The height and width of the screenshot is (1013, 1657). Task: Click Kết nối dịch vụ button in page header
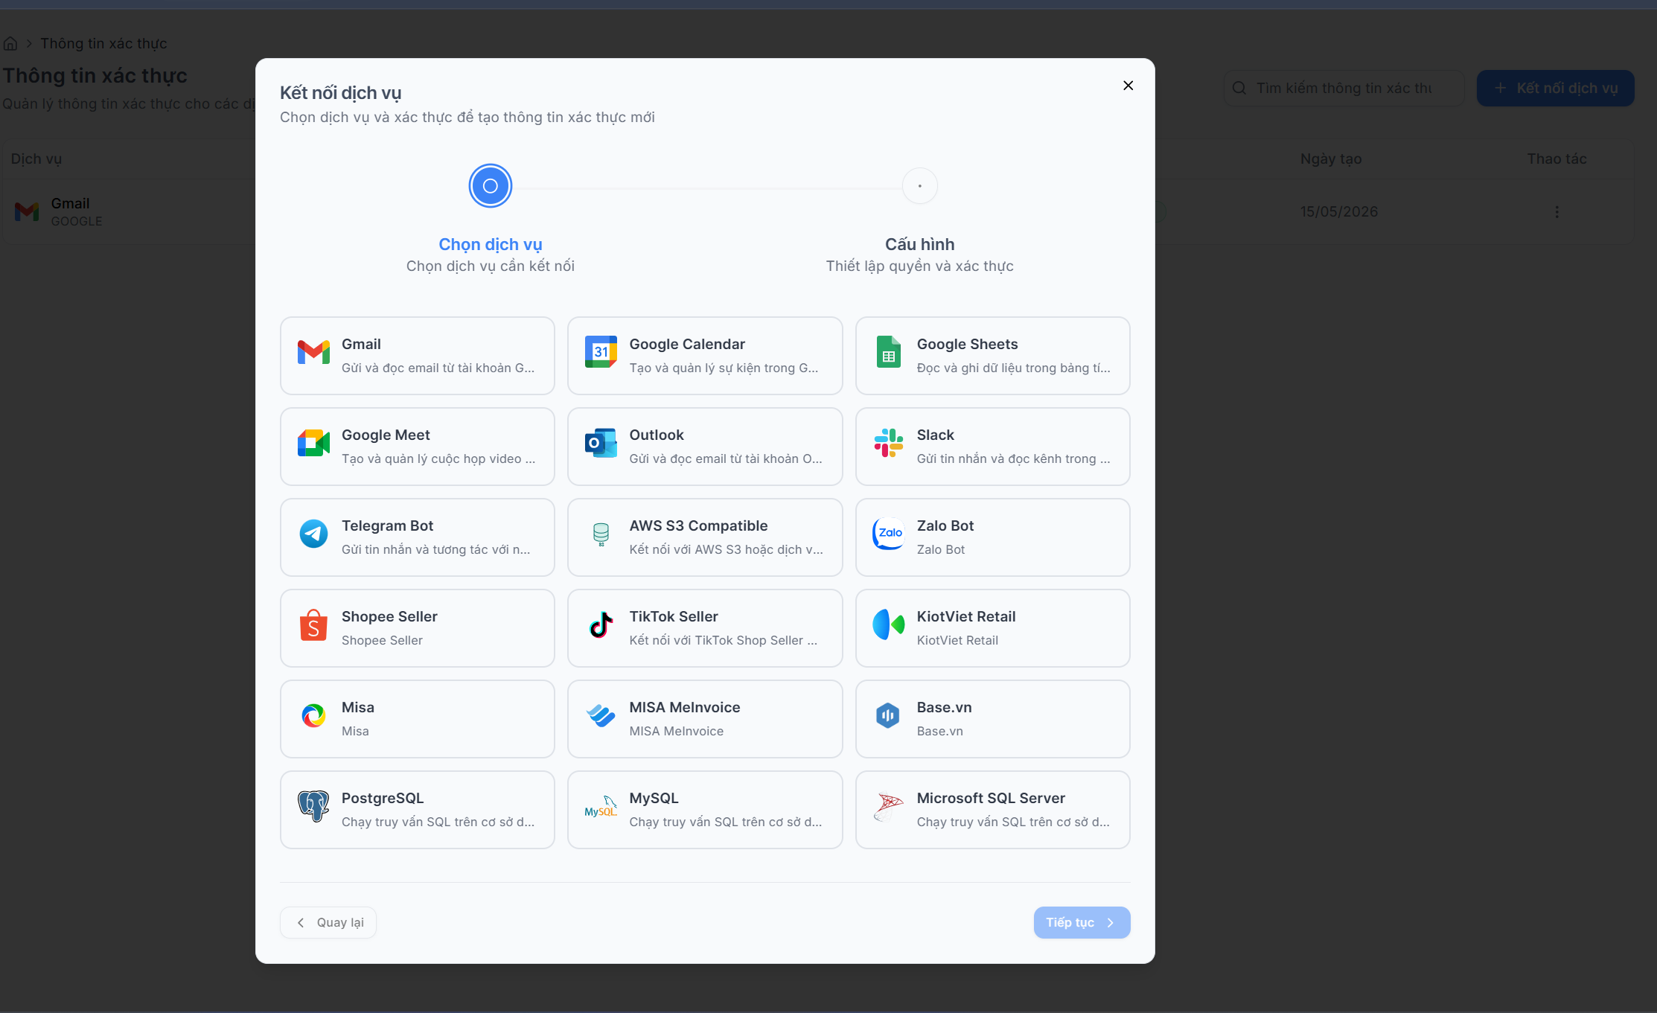click(1555, 88)
